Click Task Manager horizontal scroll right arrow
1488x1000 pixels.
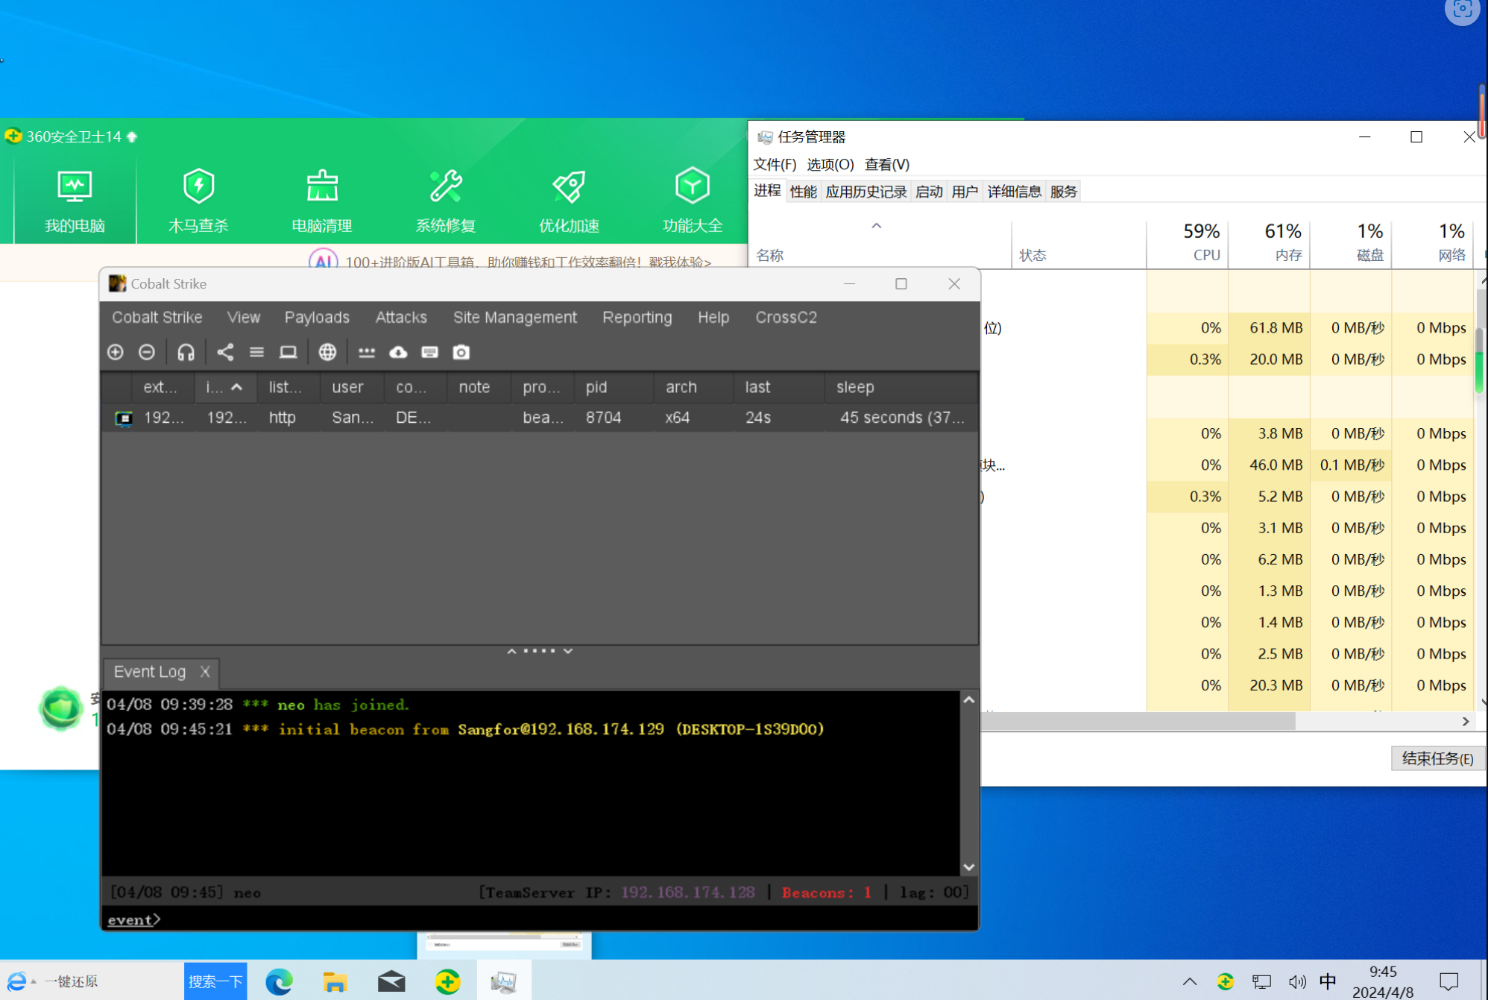(1466, 721)
